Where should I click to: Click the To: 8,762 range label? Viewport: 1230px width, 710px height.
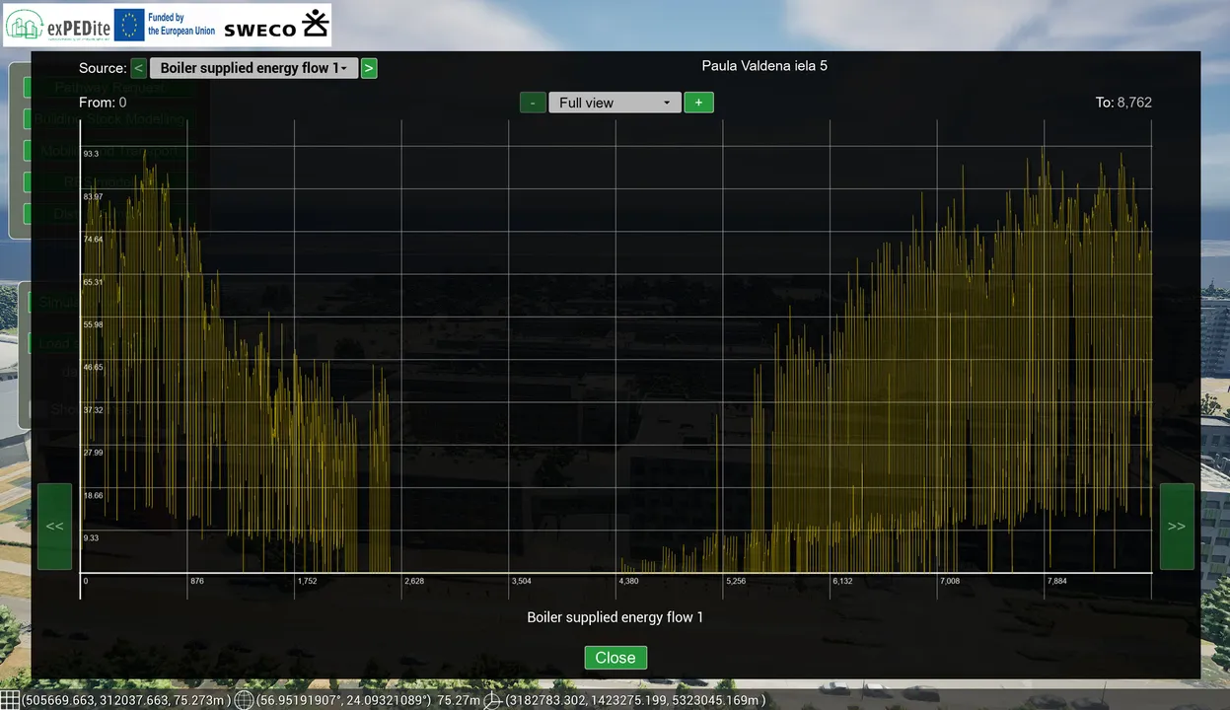click(1123, 103)
